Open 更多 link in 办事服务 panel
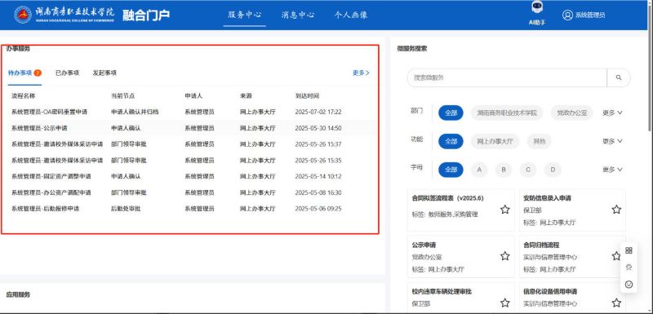This screenshot has height=314, width=653. tap(361, 73)
